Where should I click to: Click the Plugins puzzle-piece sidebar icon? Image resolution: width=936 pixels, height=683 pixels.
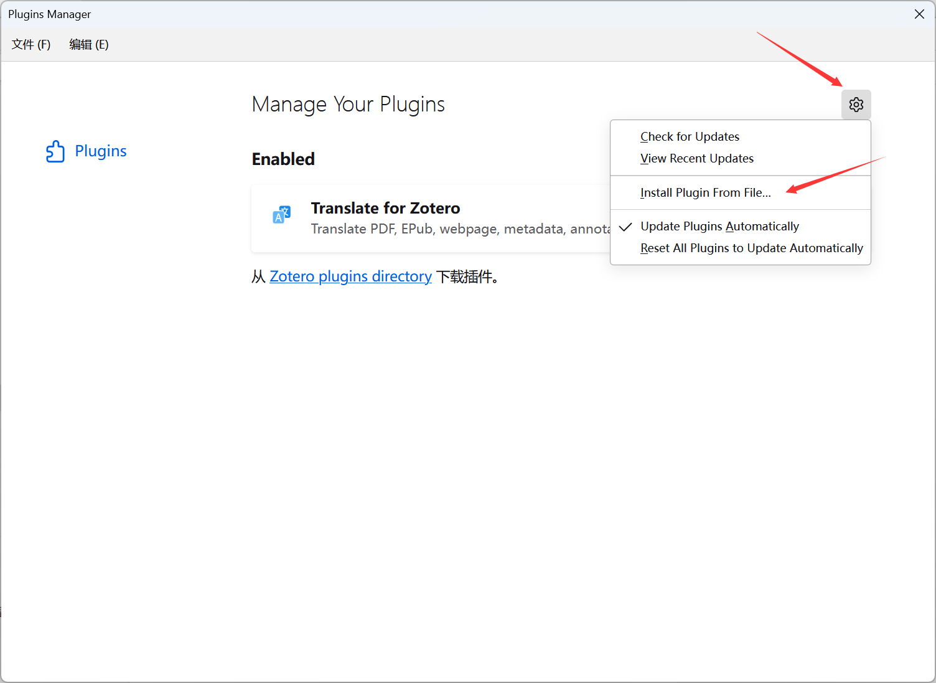pos(55,151)
